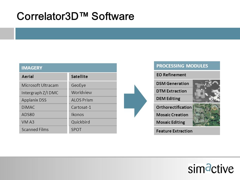Select the Worldview cell

93,92
